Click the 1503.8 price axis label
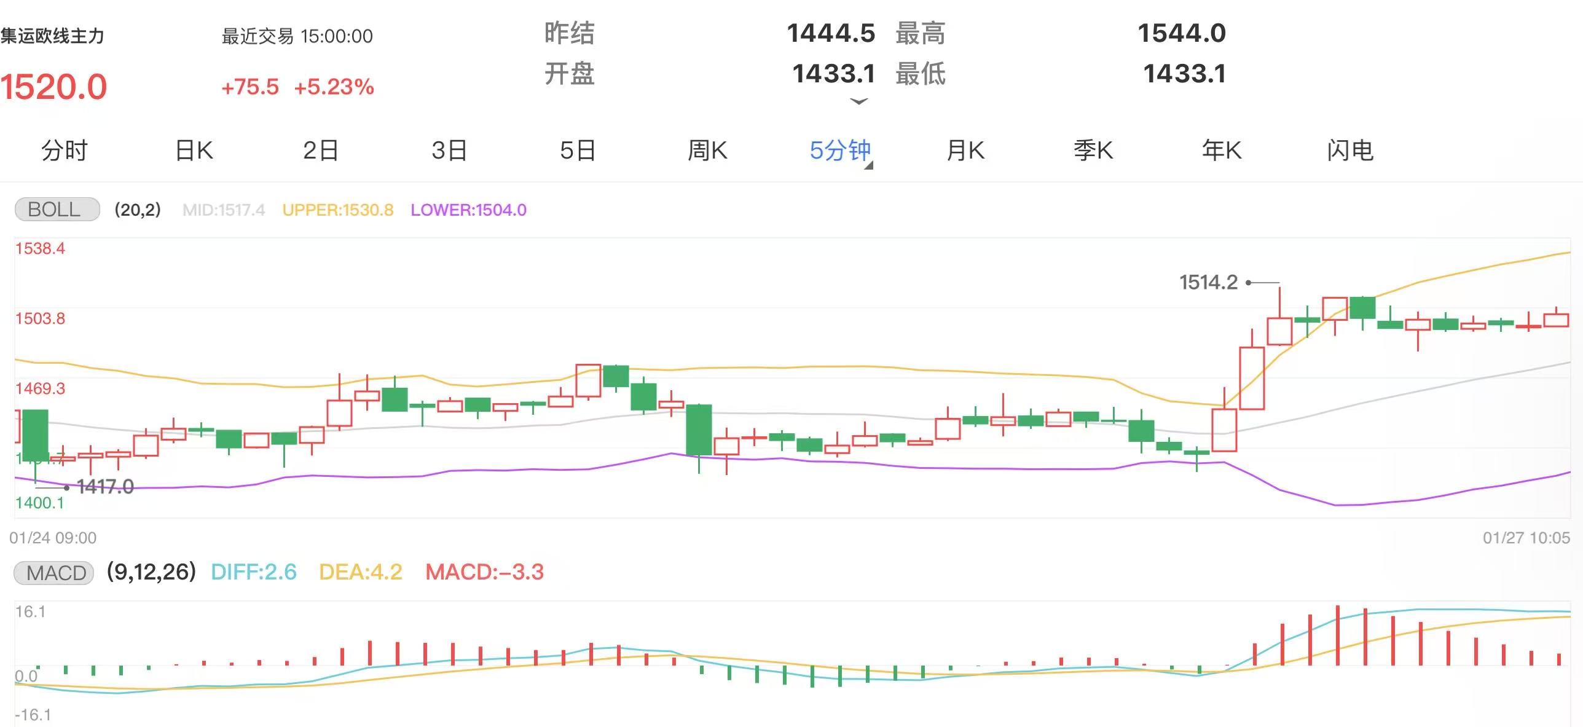Image resolution: width=1583 pixels, height=727 pixels. (40, 318)
